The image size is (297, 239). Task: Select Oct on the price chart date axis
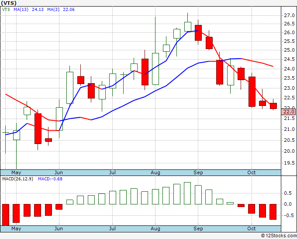click(x=251, y=173)
